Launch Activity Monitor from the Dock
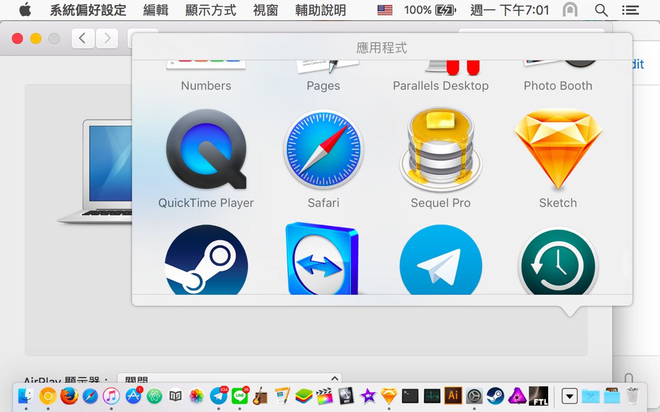660x412 pixels. tap(432, 396)
